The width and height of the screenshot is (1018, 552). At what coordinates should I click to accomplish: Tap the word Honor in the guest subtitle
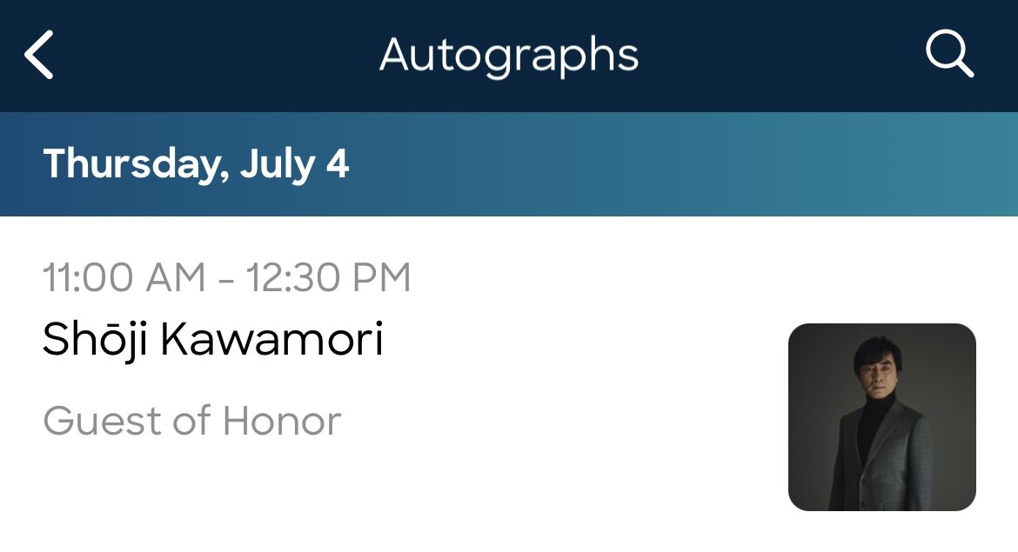click(282, 421)
